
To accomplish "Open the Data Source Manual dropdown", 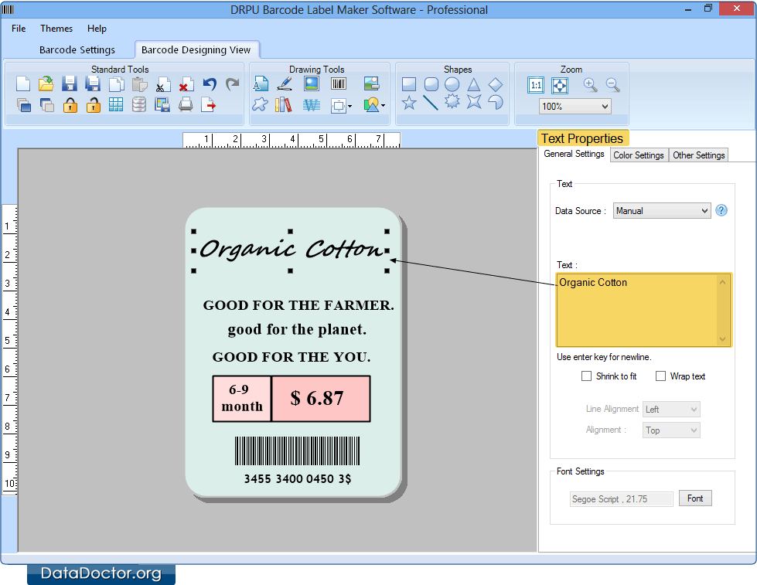I will (662, 211).
